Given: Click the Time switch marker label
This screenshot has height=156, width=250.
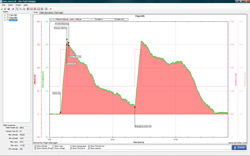Looking at the screenshot, I should (x=71, y=64).
